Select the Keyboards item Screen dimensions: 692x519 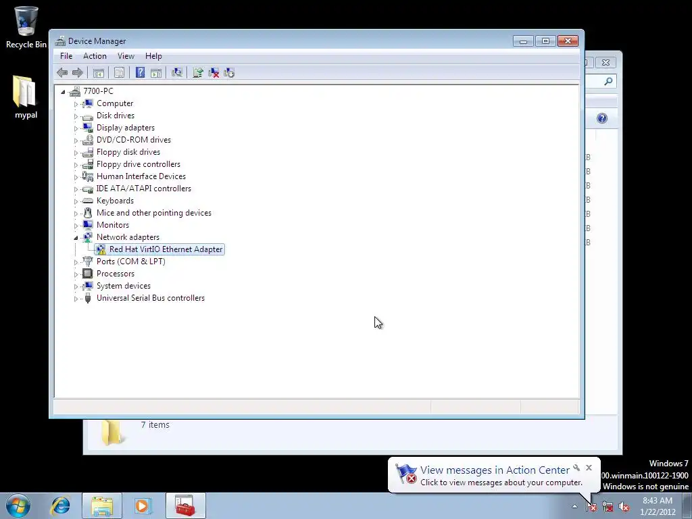tap(115, 201)
